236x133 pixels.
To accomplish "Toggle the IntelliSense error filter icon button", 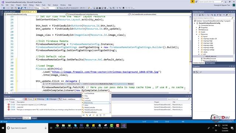I will (60, 99).
